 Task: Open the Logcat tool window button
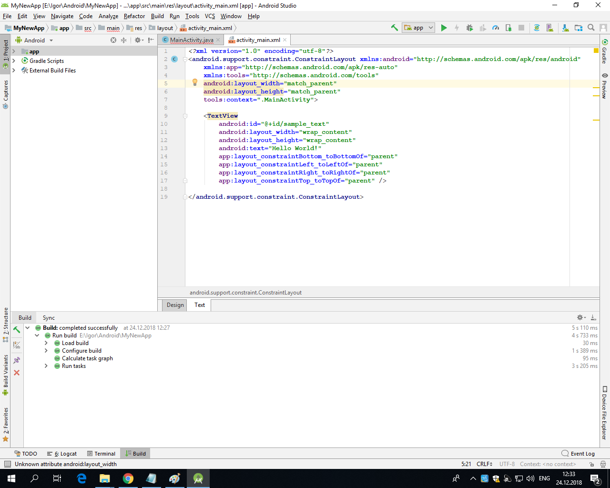[62, 454]
